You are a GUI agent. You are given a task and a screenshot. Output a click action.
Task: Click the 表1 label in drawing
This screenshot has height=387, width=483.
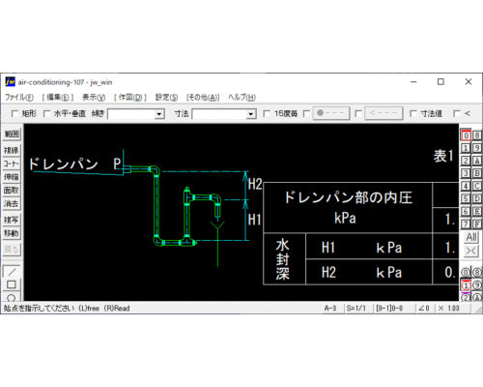[443, 156]
